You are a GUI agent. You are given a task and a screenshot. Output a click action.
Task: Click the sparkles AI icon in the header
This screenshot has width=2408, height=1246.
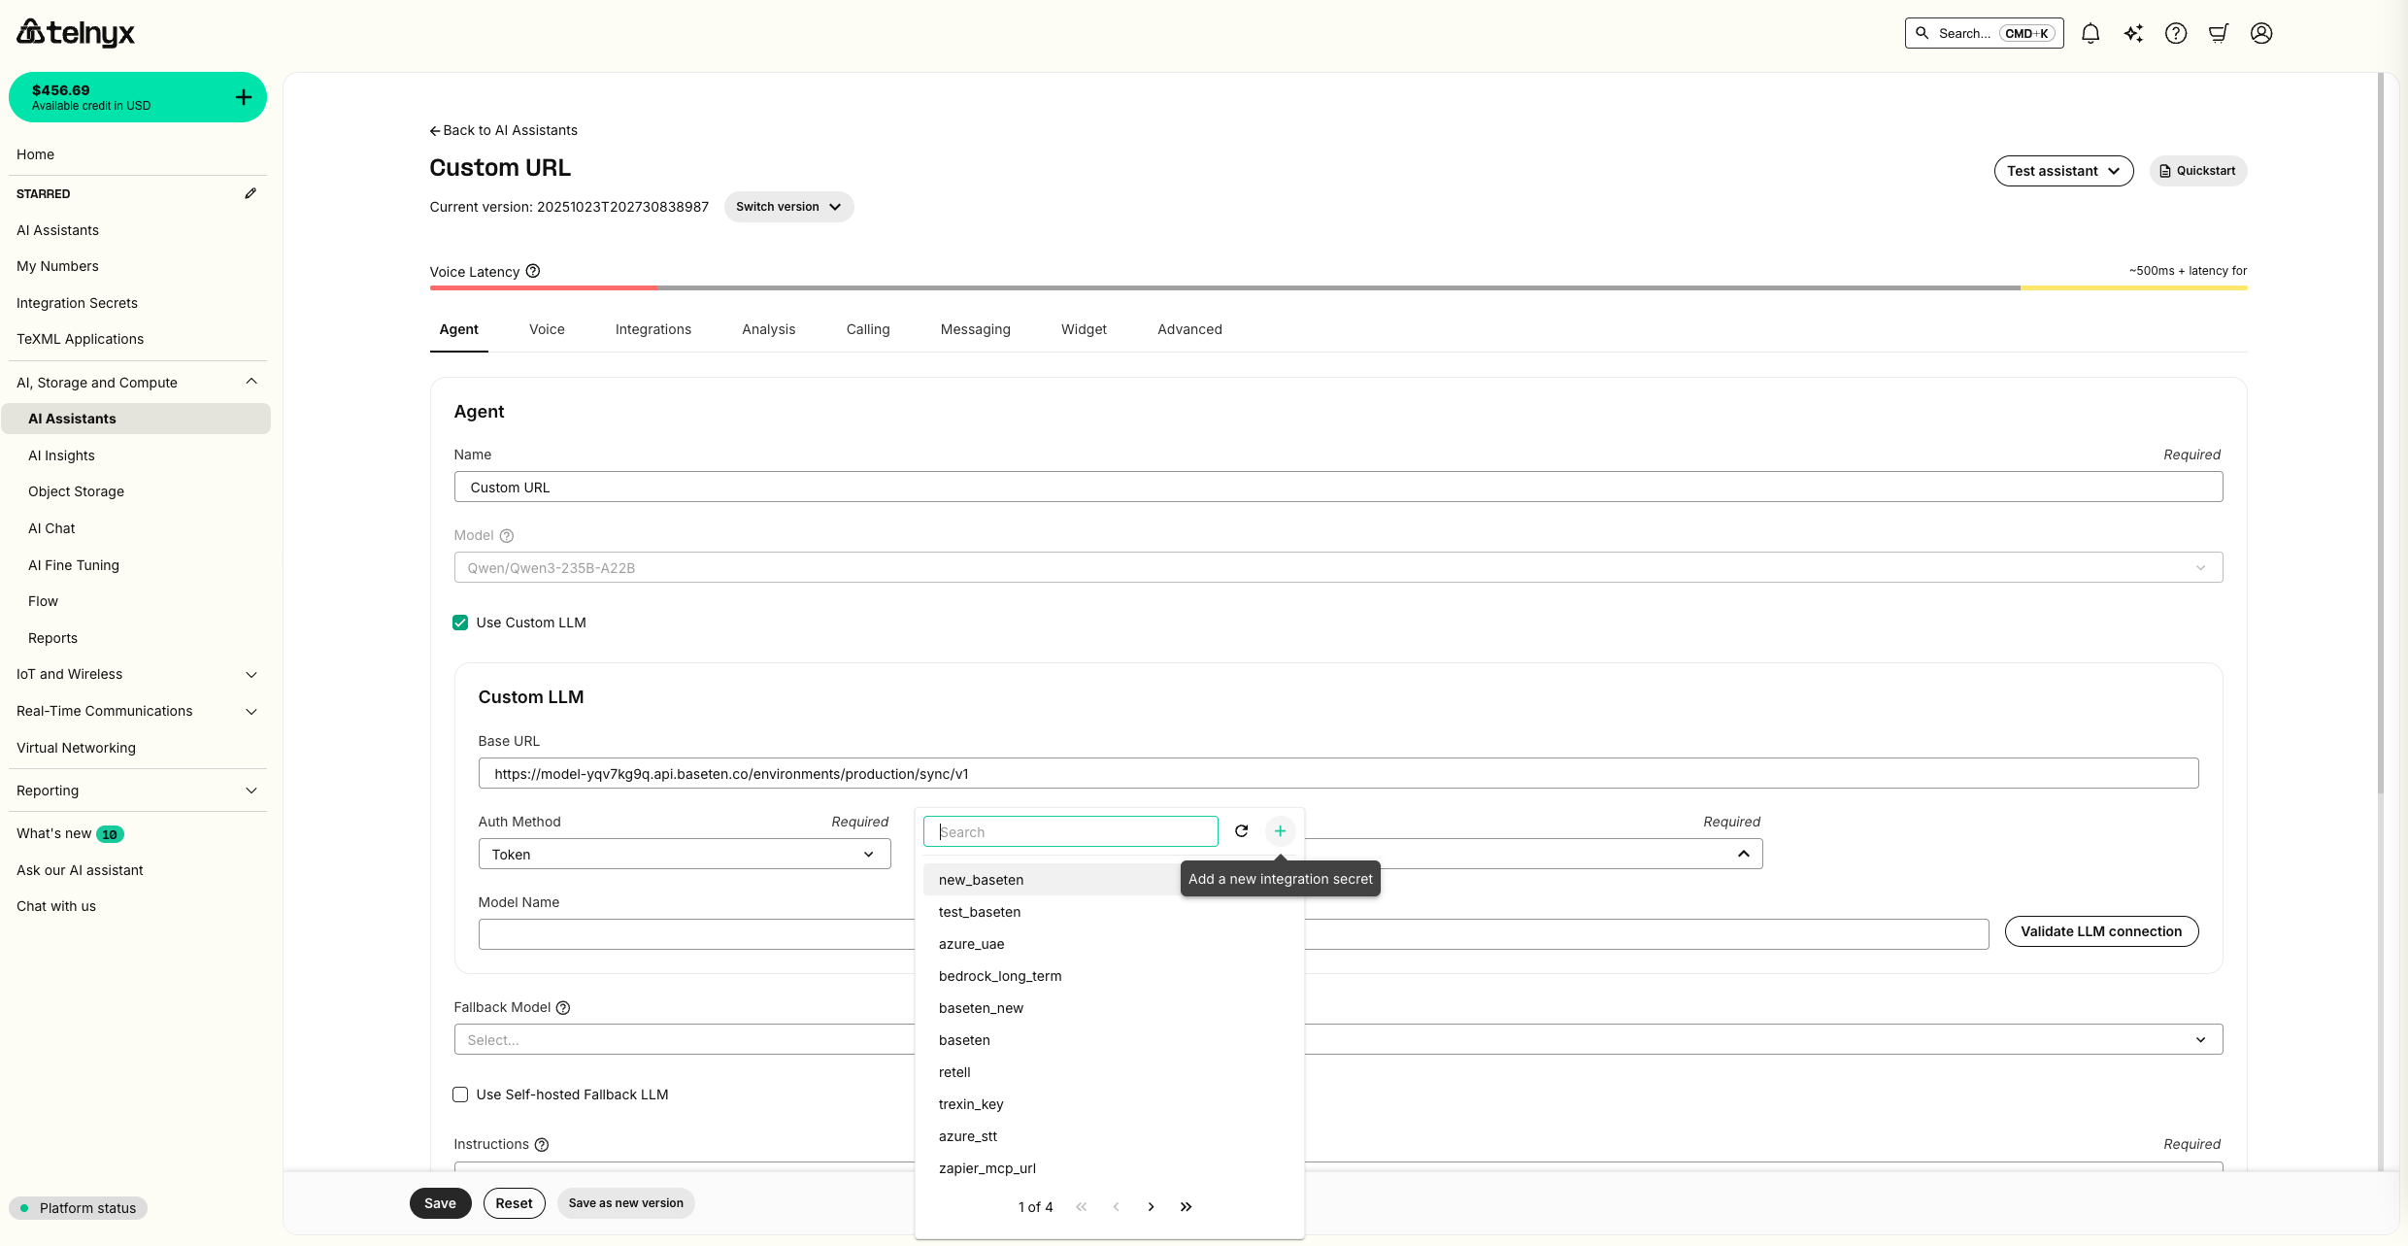(2132, 32)
